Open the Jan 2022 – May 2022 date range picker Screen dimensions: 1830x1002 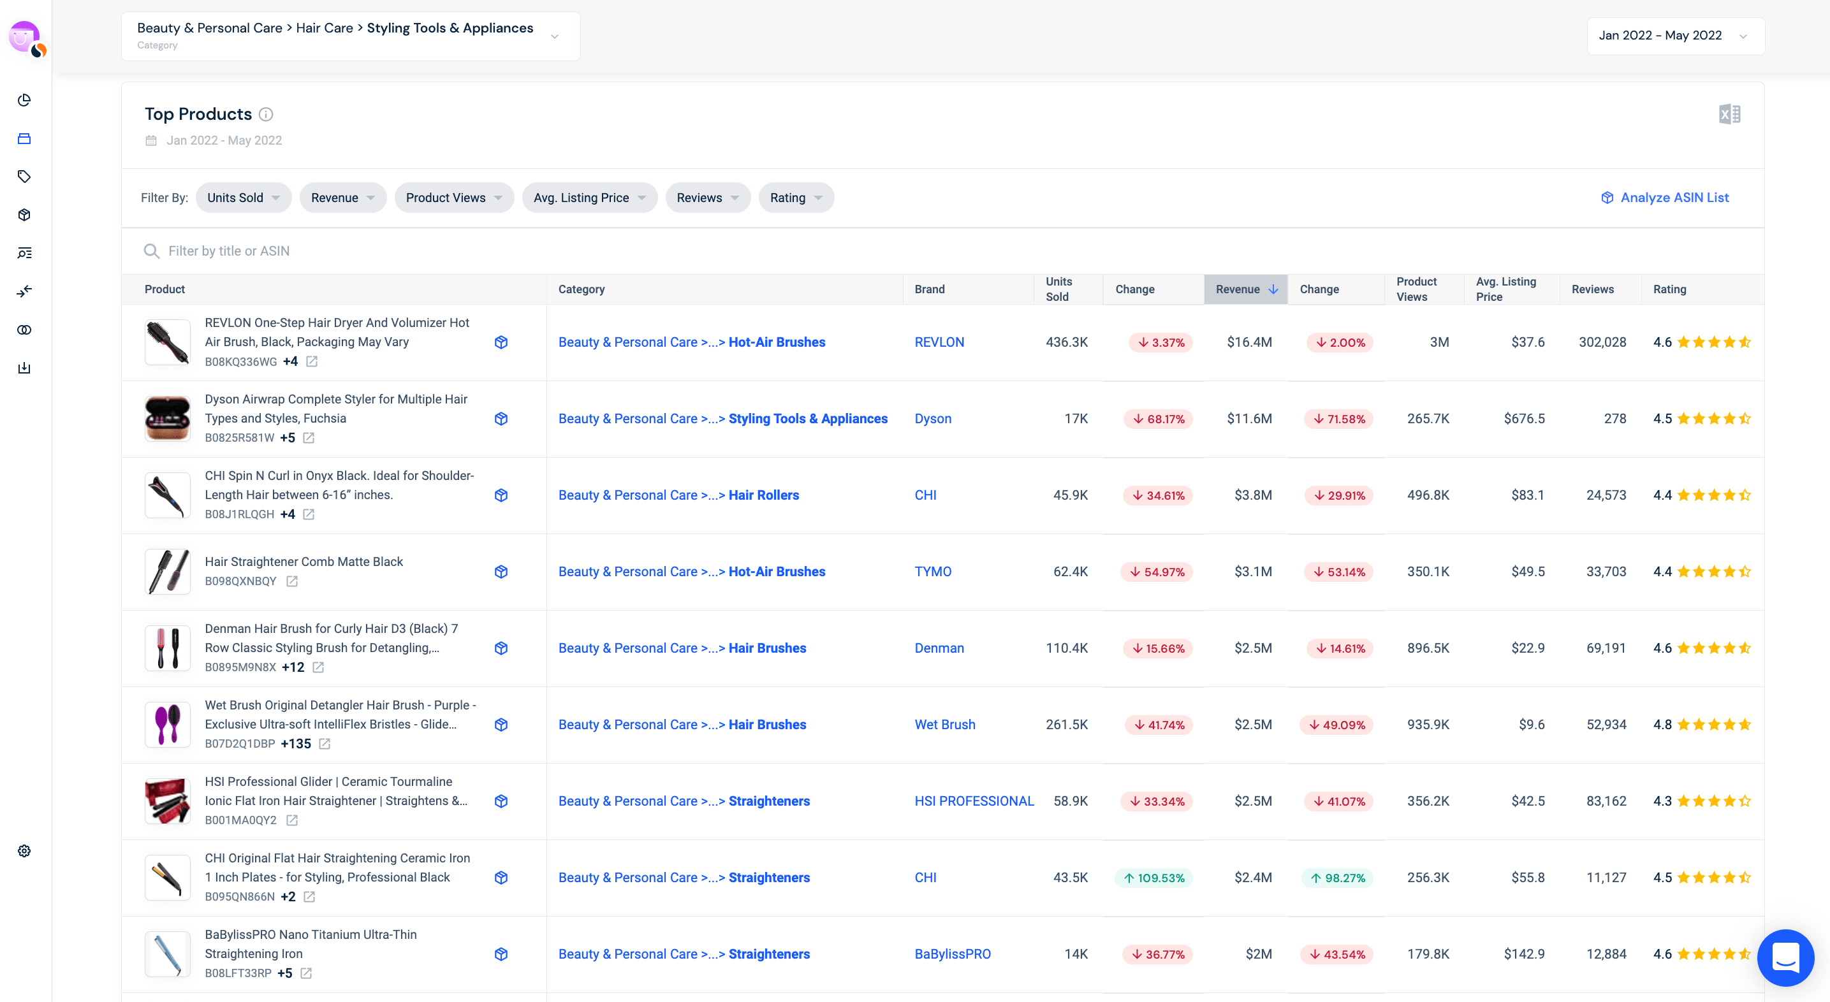[x=1674, y=36]
